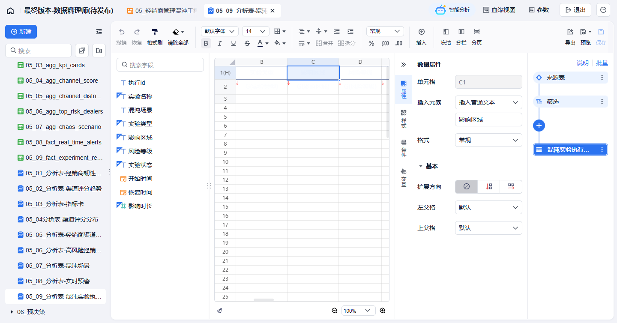The image size is (617, 323).
Task: Click the 搜索字段 field search box
Action: pos(160,65)
